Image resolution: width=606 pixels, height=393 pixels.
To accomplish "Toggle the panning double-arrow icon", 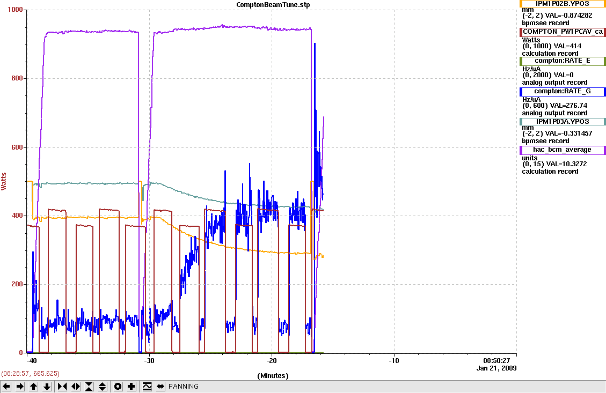I will (160, 387).
